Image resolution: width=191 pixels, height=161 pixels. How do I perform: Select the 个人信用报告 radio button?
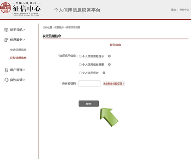(x=80, y=73)
